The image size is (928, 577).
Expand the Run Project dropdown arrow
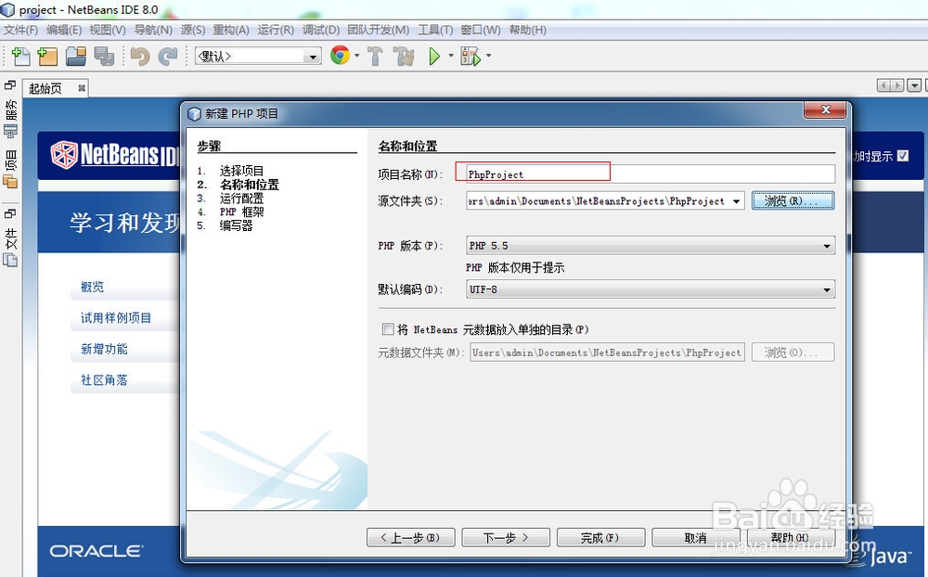point(451,57)
